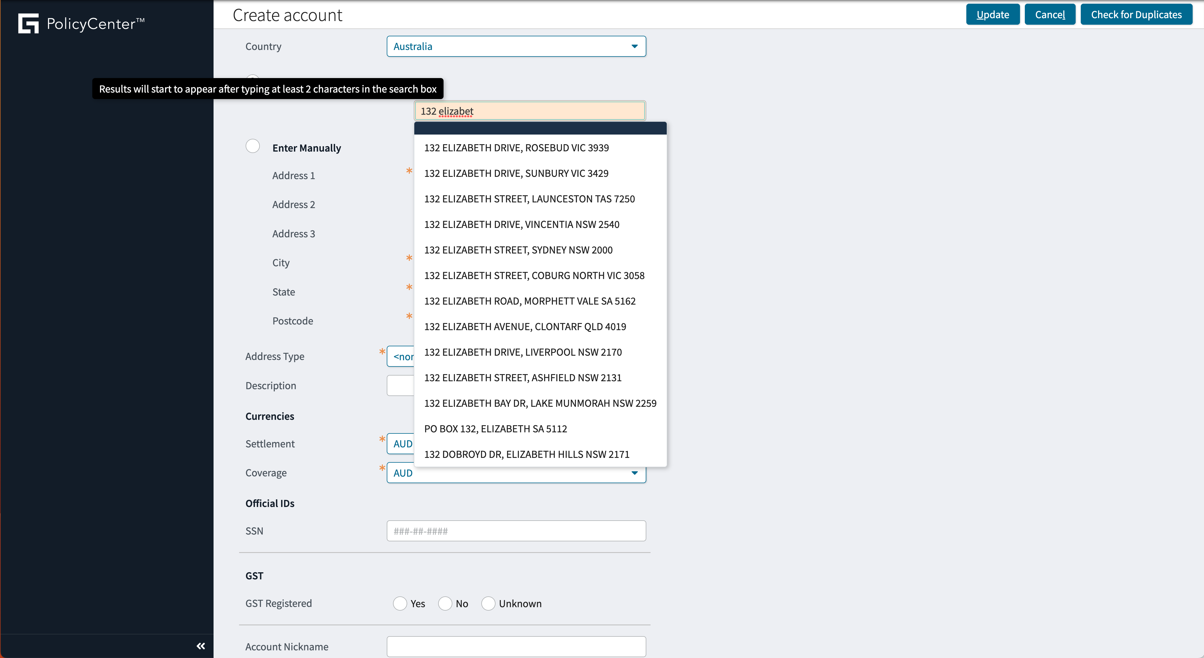Select PO Box 132, Elizabeth SA 5112
Screen dimensions: 1204x658
click(496, 429)
